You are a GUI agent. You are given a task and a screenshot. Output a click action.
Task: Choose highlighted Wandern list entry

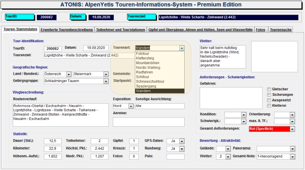click(x=160, y=91)
